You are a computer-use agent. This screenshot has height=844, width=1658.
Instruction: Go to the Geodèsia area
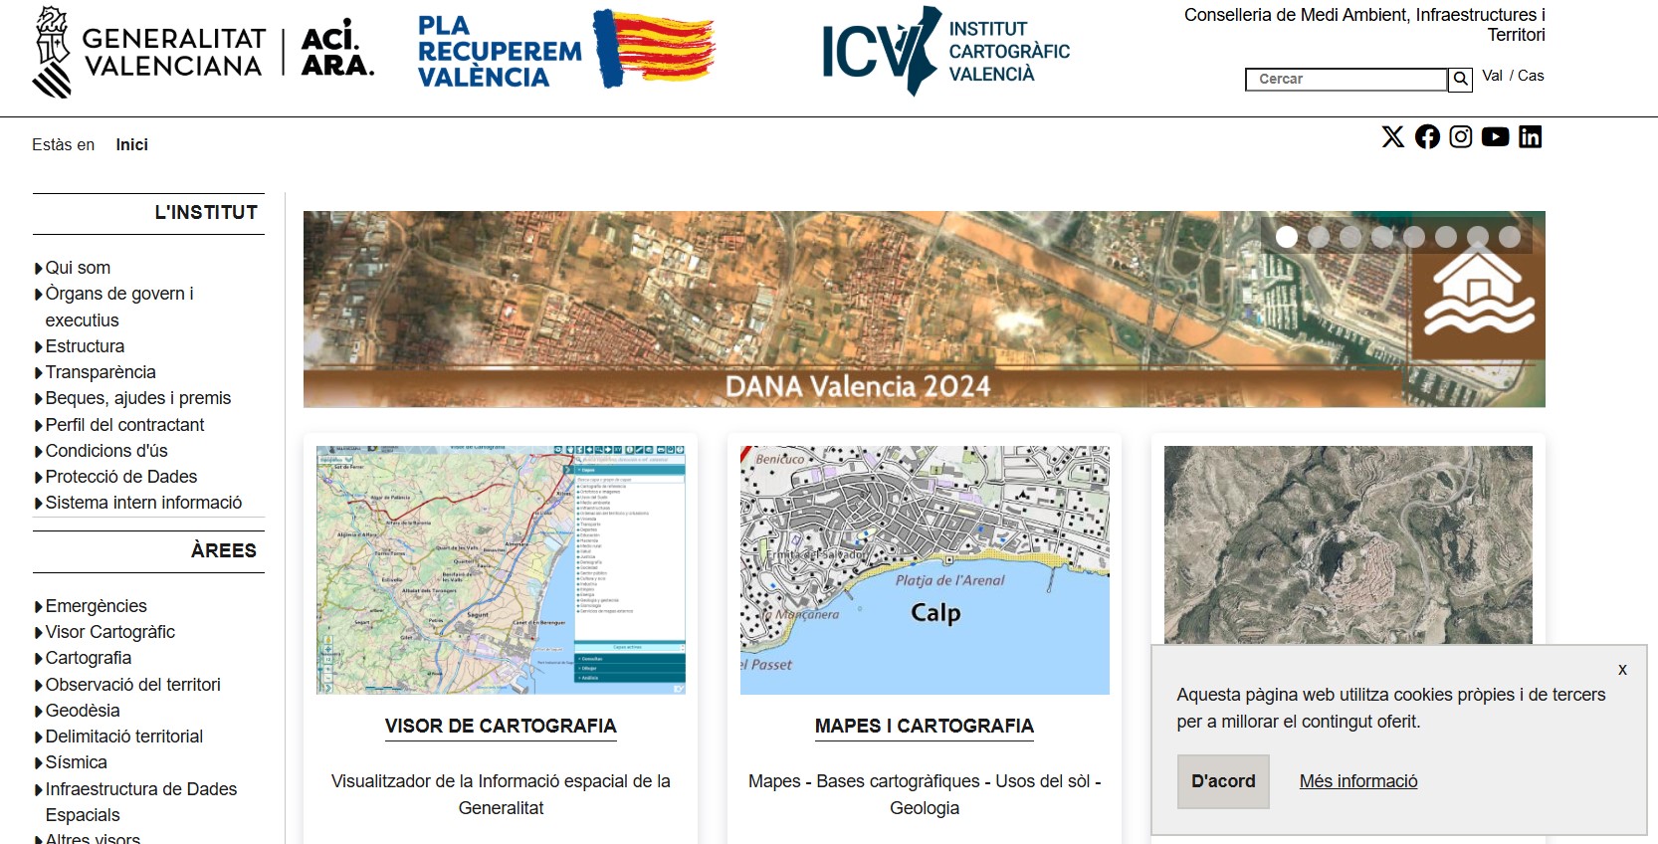tap(83, 711)
